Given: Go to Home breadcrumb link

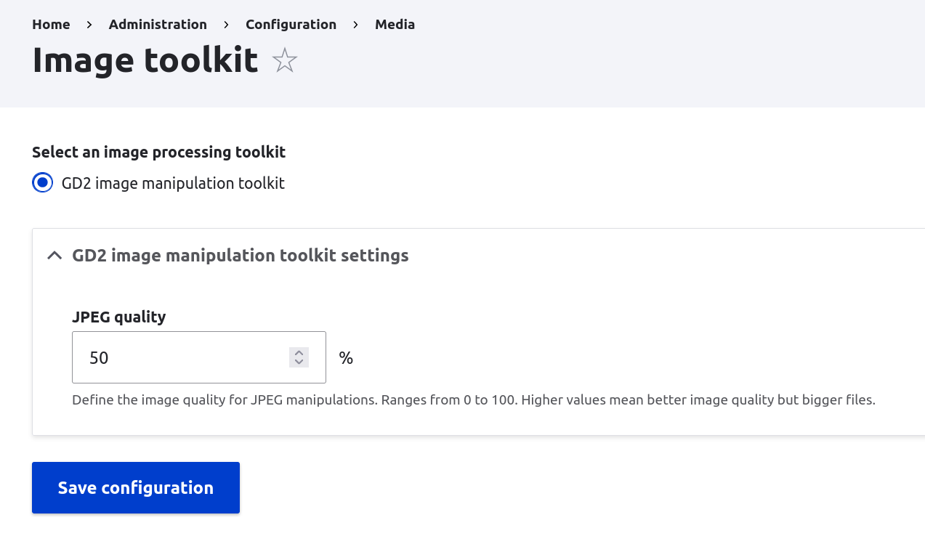Looking at the screenshot, I should point(51,25).
